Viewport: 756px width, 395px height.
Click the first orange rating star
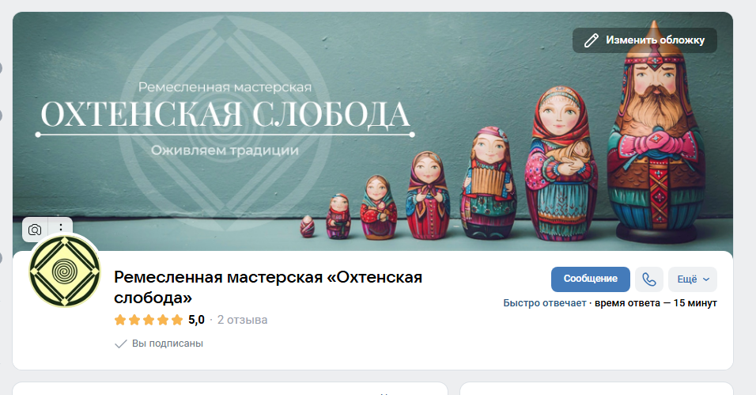(x=120, y=320)
